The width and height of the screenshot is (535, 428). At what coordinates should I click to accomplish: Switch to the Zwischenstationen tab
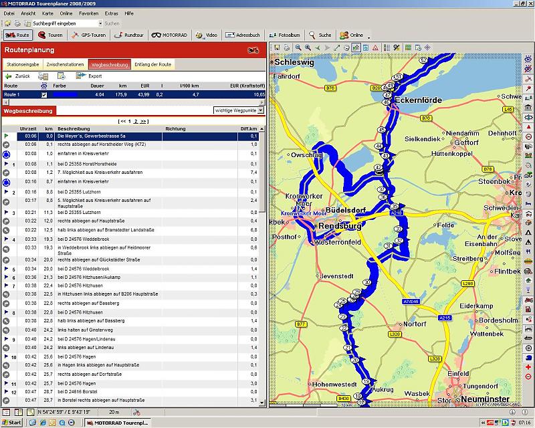65,64
